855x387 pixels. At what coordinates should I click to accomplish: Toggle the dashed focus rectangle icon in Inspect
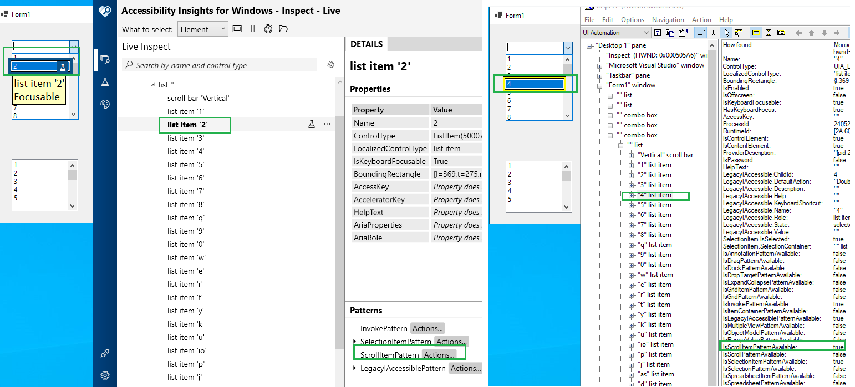701,33
